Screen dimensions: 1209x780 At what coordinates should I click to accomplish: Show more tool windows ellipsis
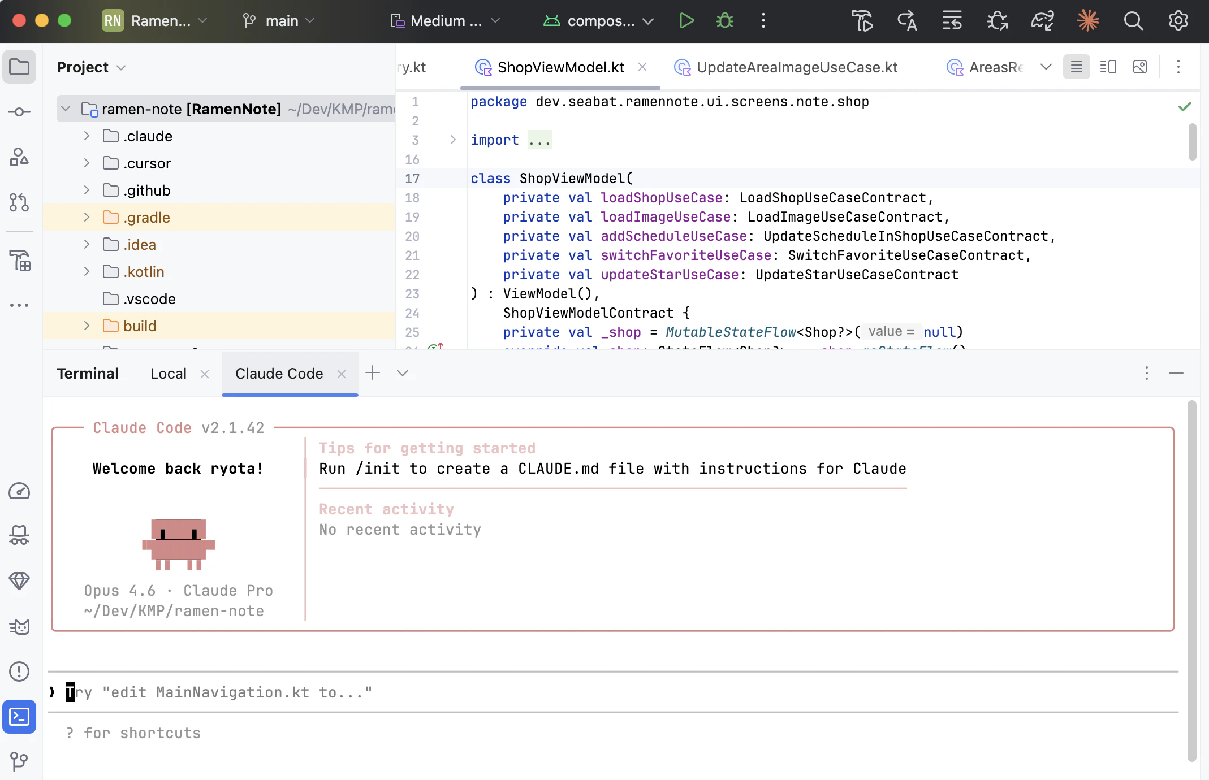19,305
